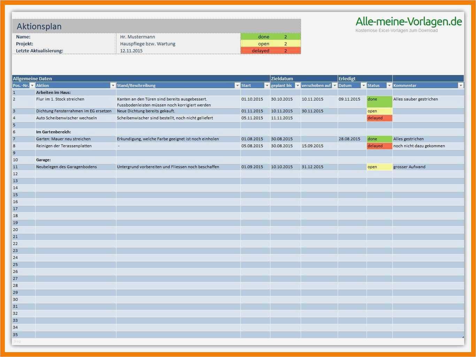
Task: Open the Pos.-Nr. filter dropdown arrow
Action: coord(32,85)
